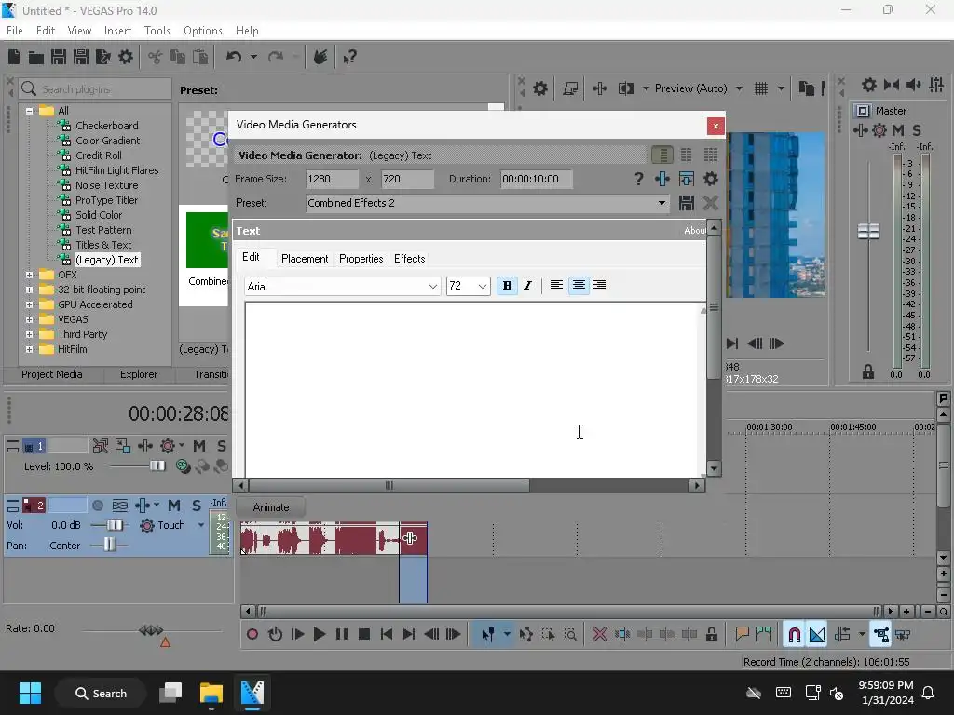Click the Duration field 00:00:10:00
The image size is (954, 715).
tap(536, 180)
